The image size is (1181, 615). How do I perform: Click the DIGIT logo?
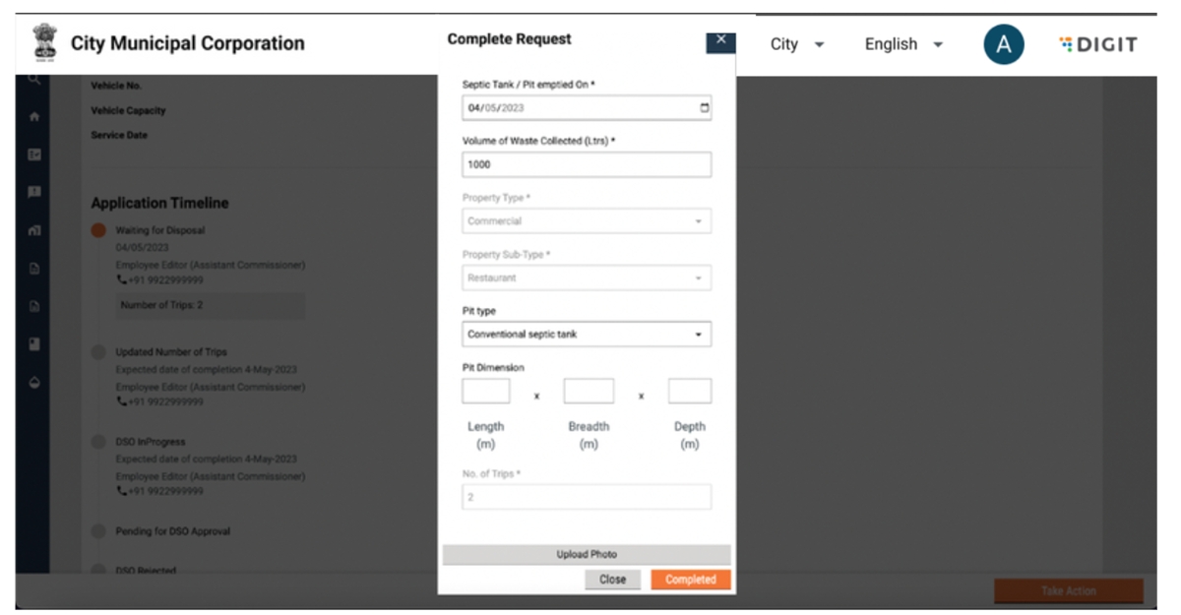(x=1098, y=44)
